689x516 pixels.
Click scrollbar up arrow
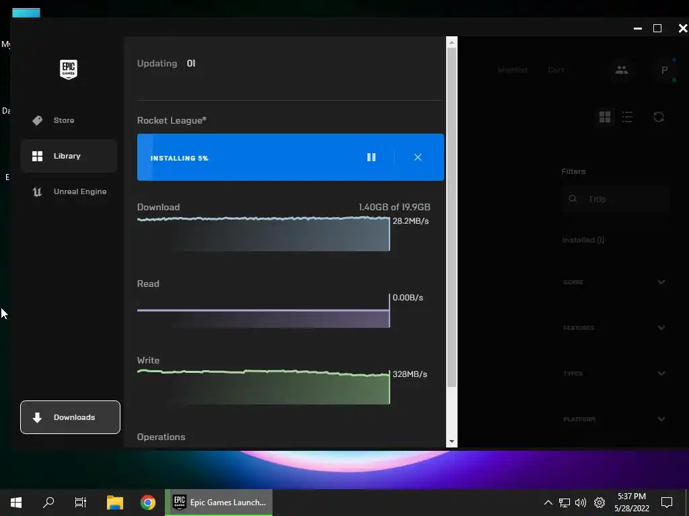[451, 42]
